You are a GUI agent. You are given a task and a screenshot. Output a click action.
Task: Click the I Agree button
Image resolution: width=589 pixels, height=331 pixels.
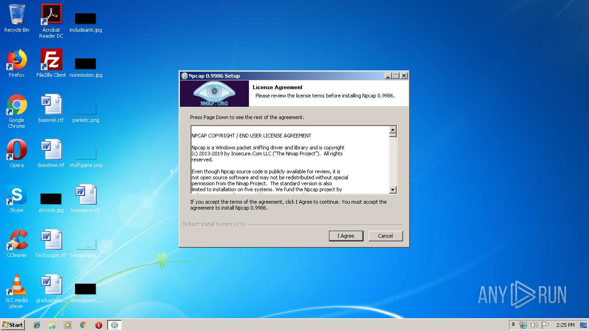(x=346, y=236)
